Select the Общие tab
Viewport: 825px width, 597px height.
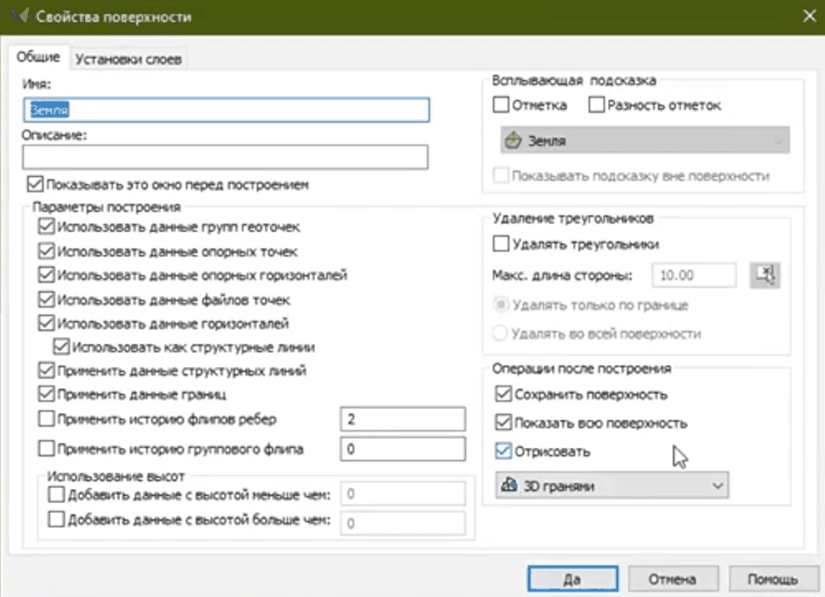coord(39,58)
